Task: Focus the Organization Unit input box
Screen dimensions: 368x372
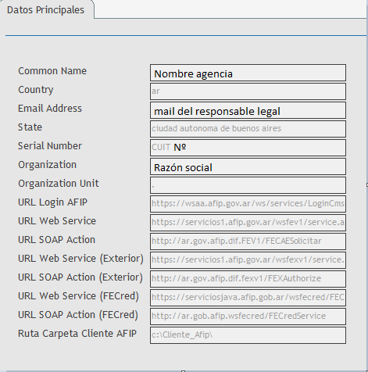Action: click(248, 185)
